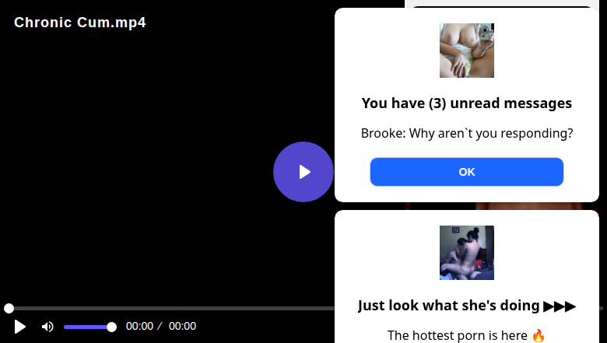607x343 pixels.
Task: Mute audio with the speaker icon
Action: (x=47, y=327)
